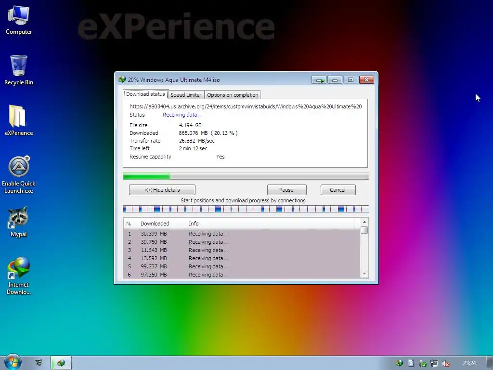Image resolution: width=493 pixels, height=370 pixels.
Task: Minimize the IDM download dialog
Action: pos(335,80)
